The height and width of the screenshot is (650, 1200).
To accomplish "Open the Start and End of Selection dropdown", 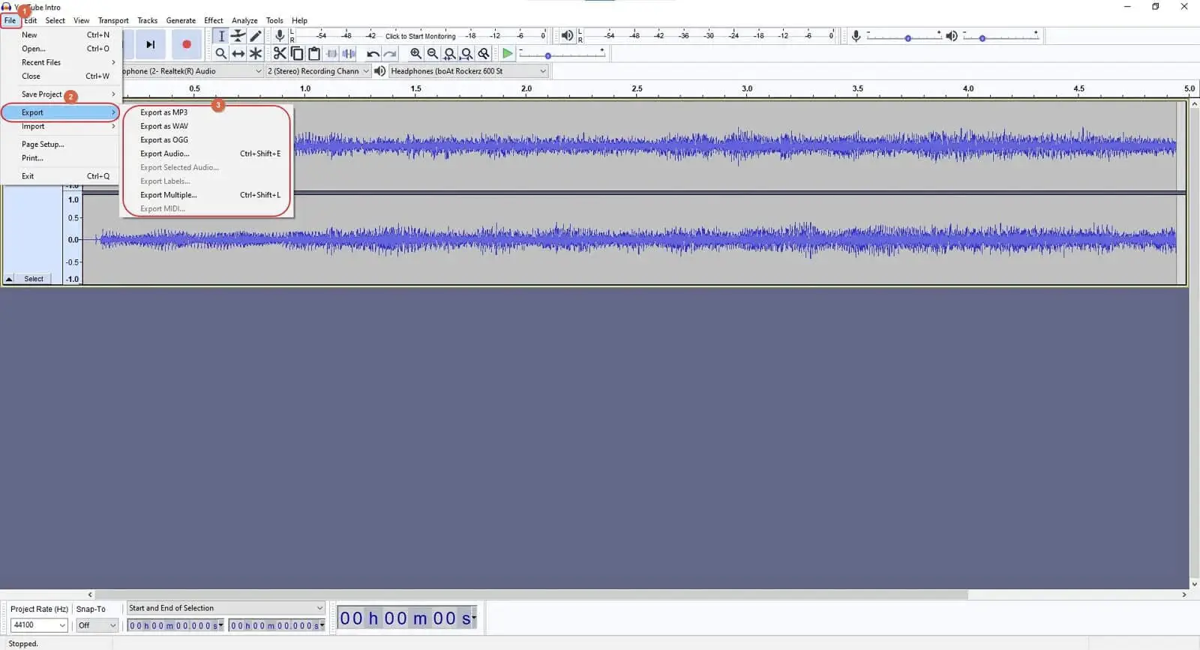I will [226, 608].
